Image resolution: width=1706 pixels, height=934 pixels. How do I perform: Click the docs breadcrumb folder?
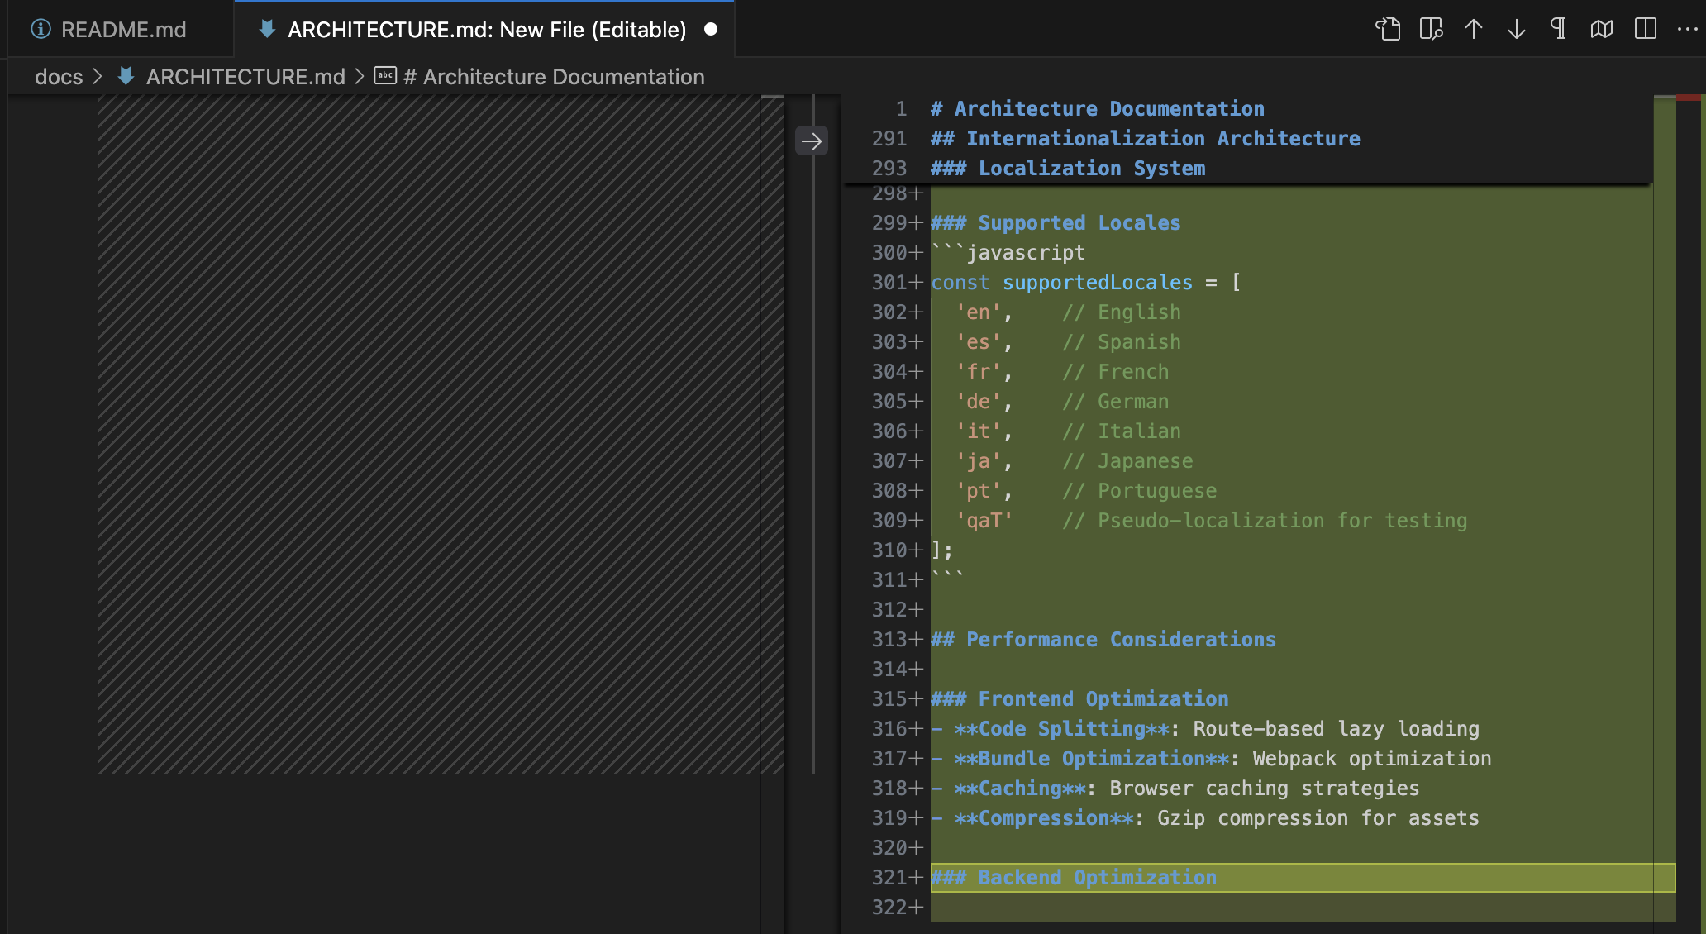(59, 77)
